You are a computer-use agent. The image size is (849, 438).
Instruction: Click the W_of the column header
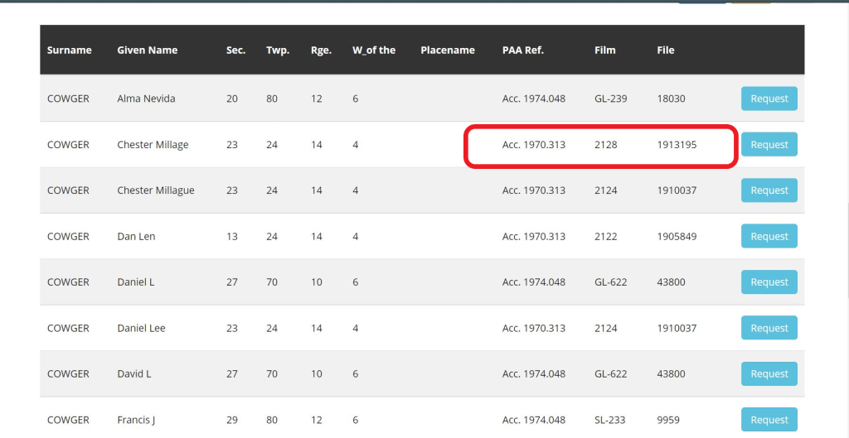click(374, 51)
